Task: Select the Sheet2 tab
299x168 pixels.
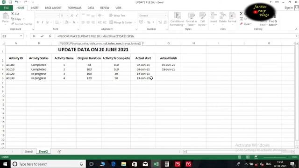Action: [43, 152]
